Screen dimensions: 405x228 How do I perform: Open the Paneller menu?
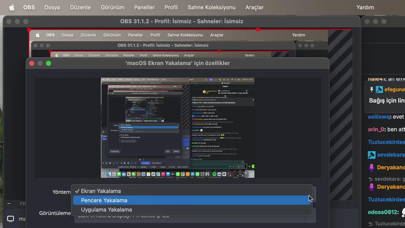click(x=144, y=7)
